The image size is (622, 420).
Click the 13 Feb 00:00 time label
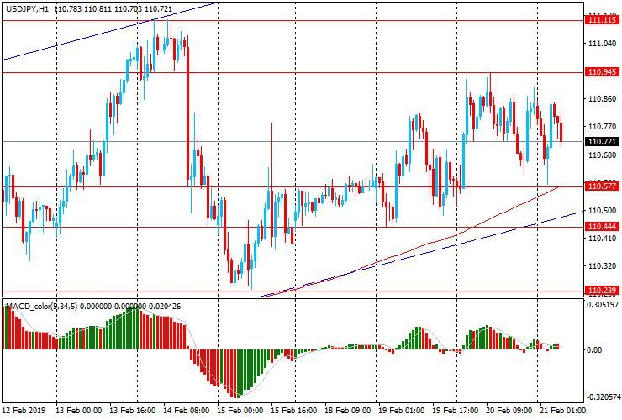click(78, 410)
